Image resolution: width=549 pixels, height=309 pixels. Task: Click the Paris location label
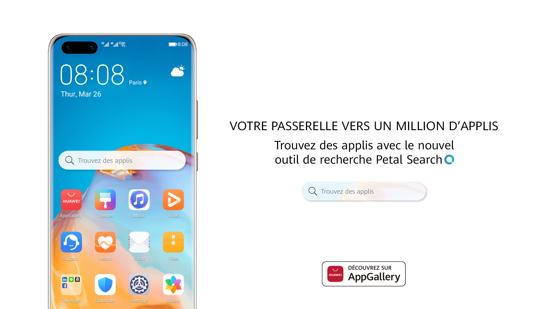[x=137, y=82]
